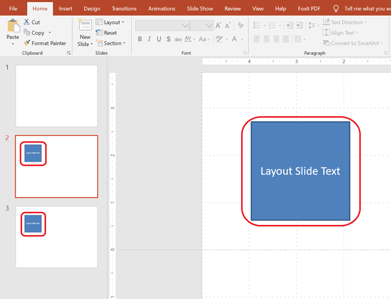Click the Cut scissors icon
This screenshot has height=299, width=391.
coord(27,22)
